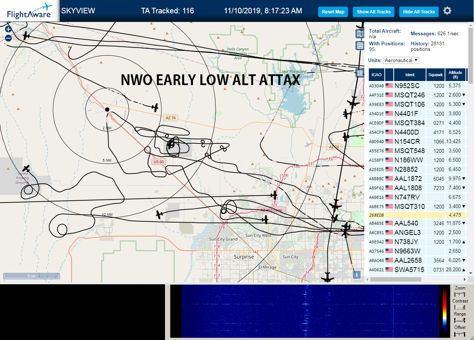The image size is (474, 340).
Task: Select the AAL2658 aircraft row
Action: 417,260
